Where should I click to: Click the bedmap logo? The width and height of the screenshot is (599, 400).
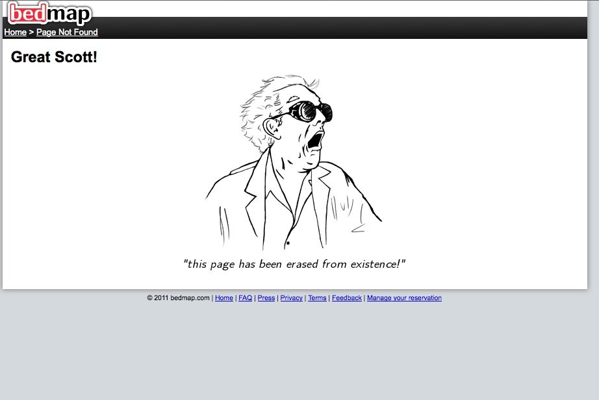click(49, 14)
